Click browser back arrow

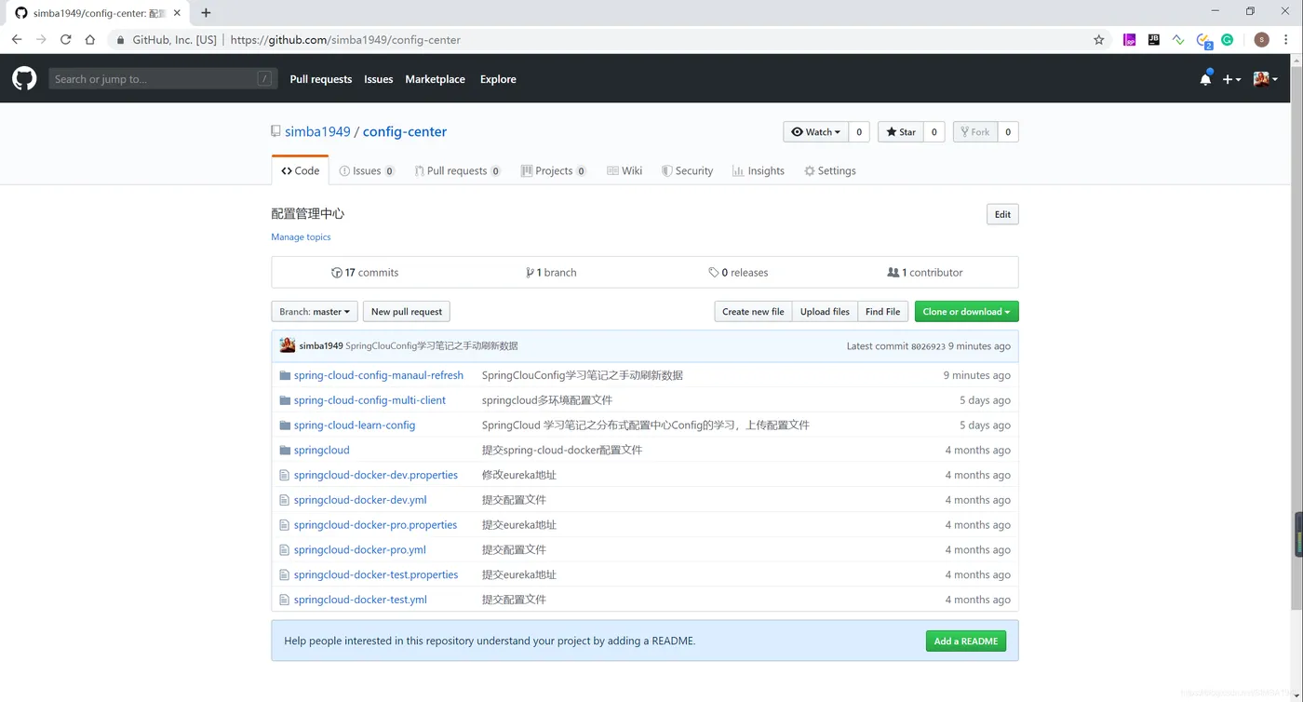(x=17, y=40)
